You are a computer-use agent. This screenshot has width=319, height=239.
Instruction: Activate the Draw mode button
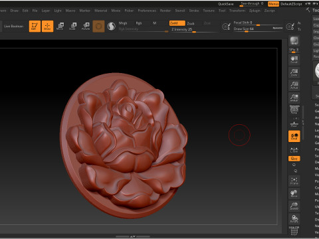coord(47,26)
